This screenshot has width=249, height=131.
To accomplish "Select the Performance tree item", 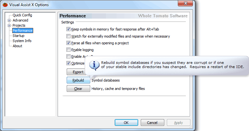I will click(23, 31).
